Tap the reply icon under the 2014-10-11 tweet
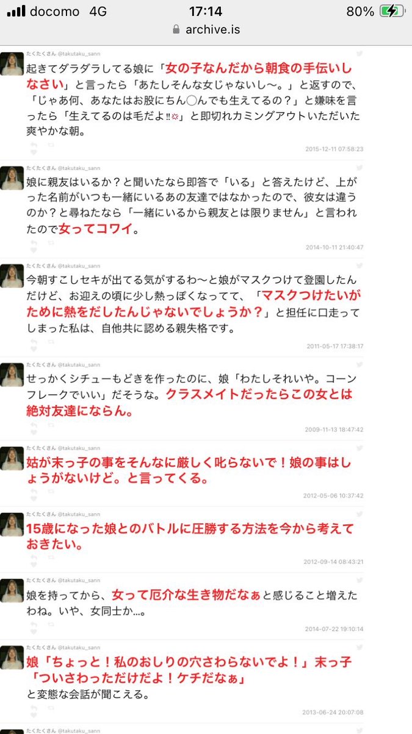 pyautogui.click(x=34, y=242)
